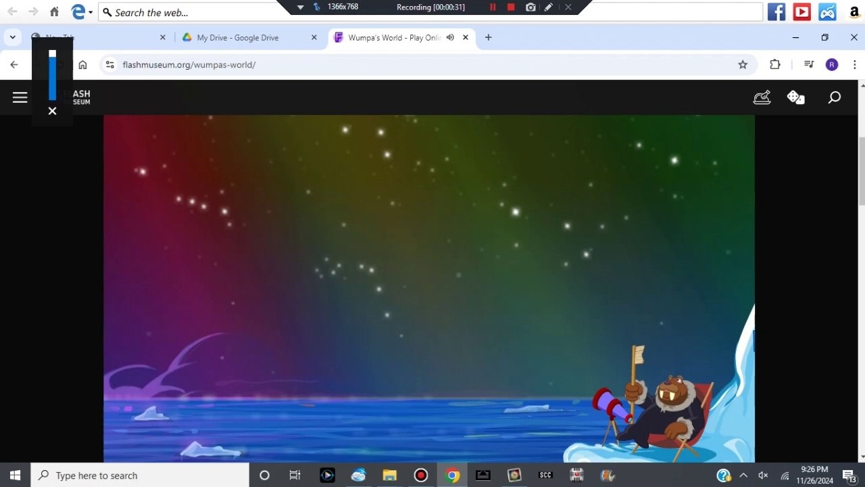This screenshot has width=865, height=487.
Task: Adjust the blue volume slider overlay
Action: tap(52, 75)
